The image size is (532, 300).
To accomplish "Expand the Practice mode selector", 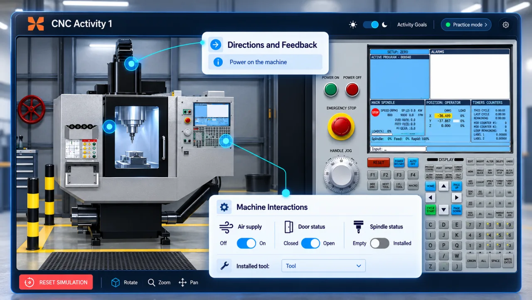I will point(466,25).
